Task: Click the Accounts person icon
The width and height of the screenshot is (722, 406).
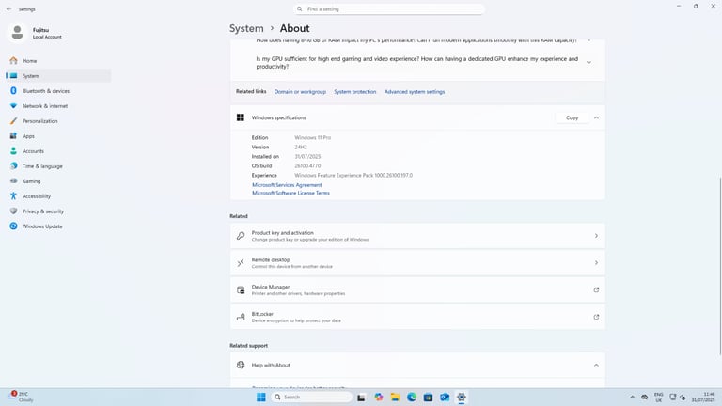Action: 13,151
